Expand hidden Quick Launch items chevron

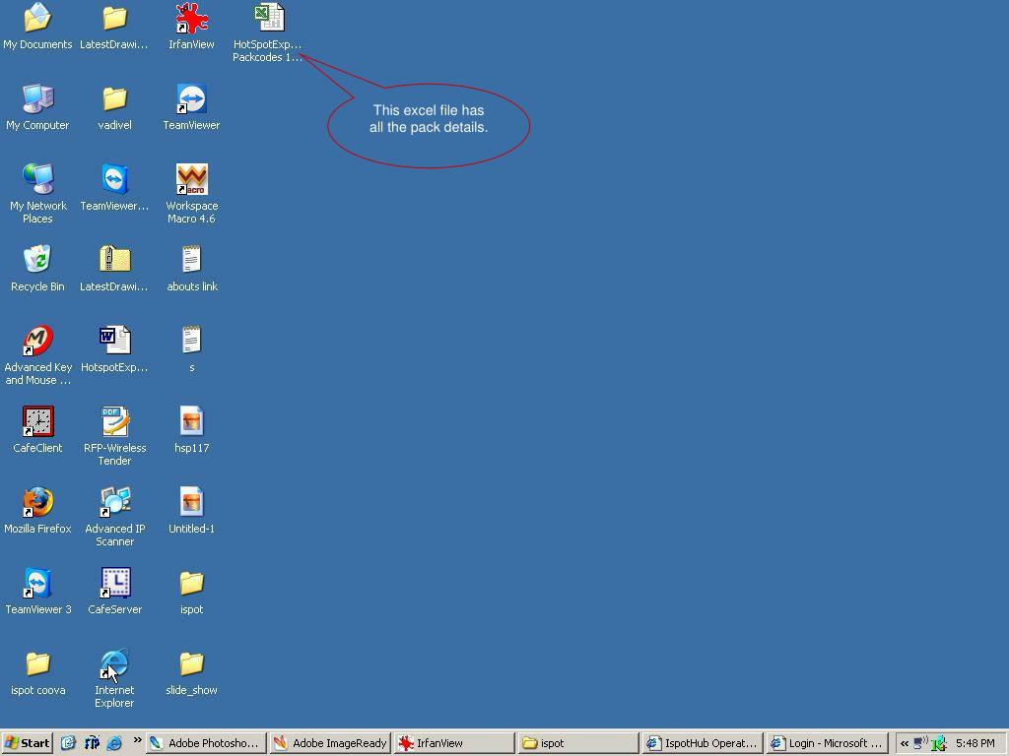pos(137,741)
